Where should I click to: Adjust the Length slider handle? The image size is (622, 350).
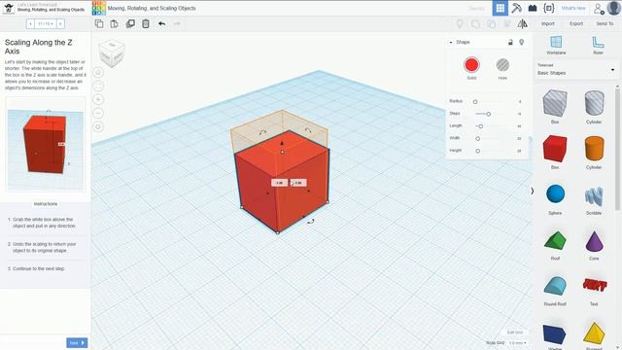point(480,126)
